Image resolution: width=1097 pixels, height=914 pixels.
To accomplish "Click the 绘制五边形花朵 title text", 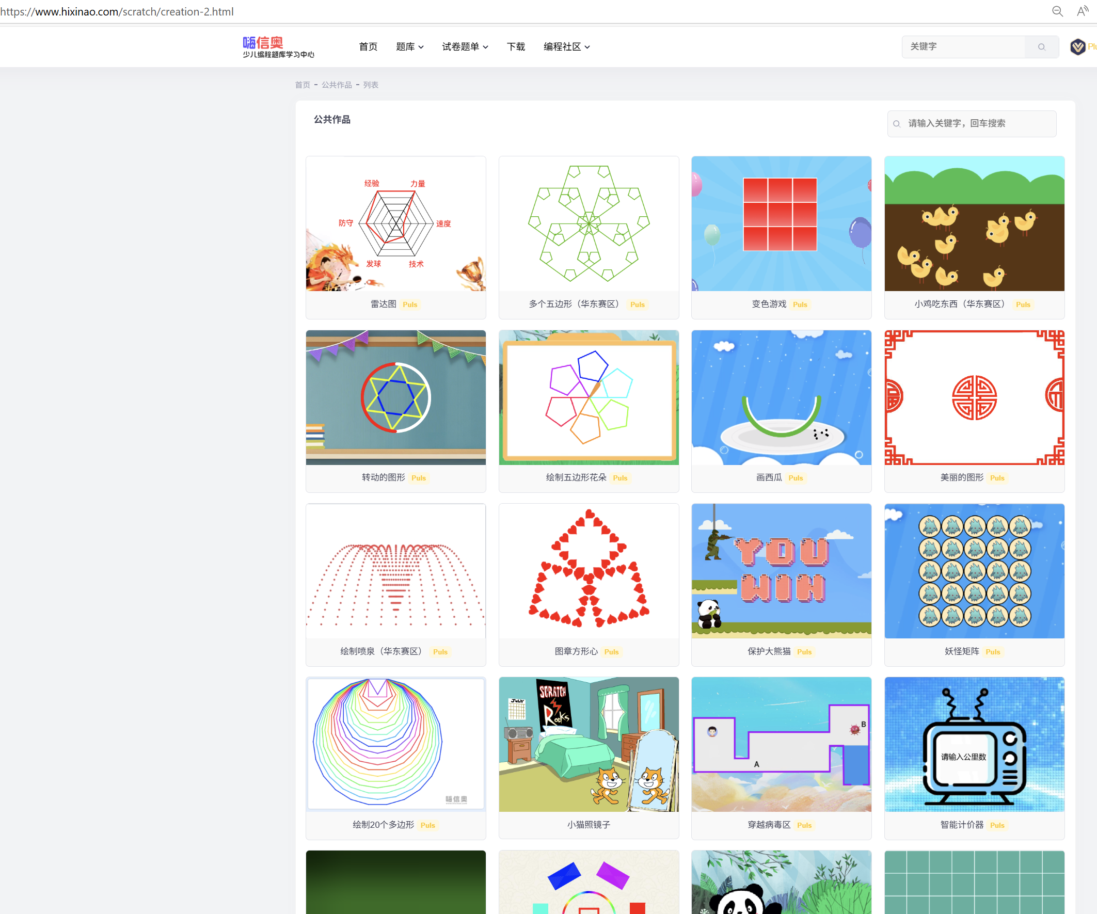I will (576, 477).
